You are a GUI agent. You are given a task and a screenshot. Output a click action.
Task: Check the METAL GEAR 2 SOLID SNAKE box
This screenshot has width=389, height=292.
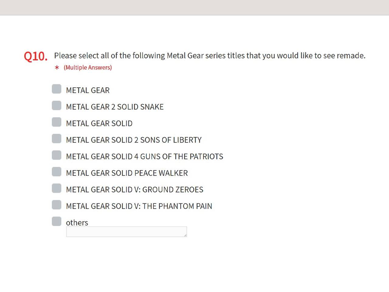[x=57, y=106]
